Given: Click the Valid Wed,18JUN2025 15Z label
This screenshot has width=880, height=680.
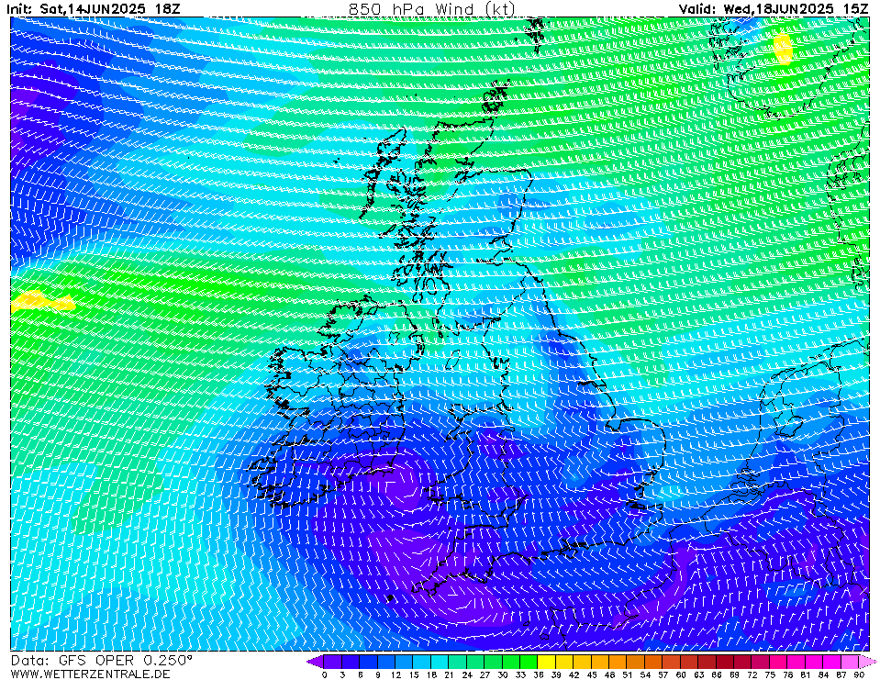Looking at the screenshot, I should point(774,9).
